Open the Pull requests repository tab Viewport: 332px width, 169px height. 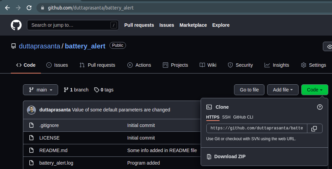(97, 65)
